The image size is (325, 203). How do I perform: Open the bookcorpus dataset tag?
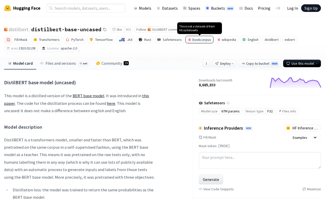[199, 40]
